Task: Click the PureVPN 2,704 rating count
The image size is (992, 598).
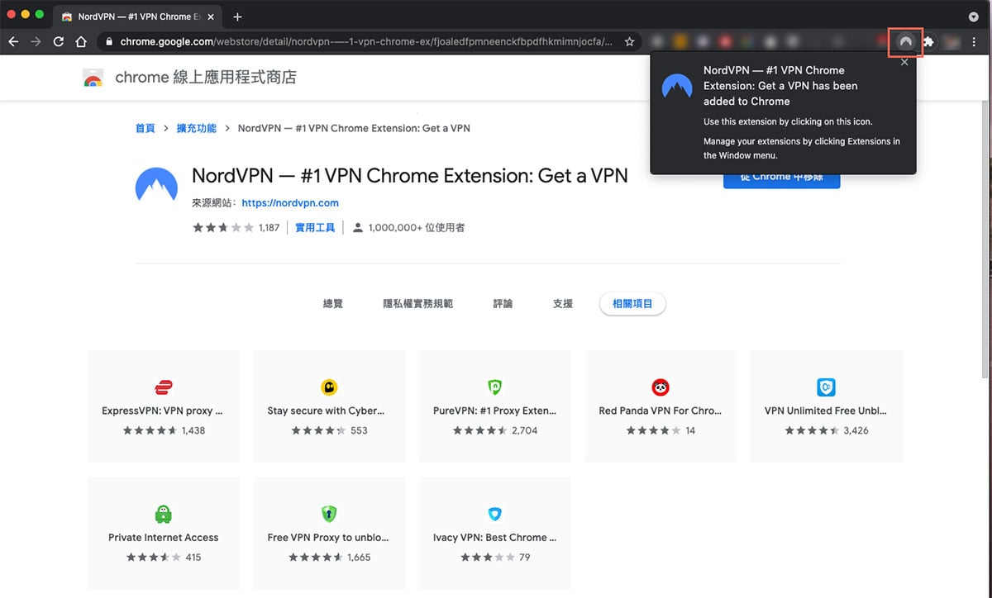Action: click(x=524, y=430)
